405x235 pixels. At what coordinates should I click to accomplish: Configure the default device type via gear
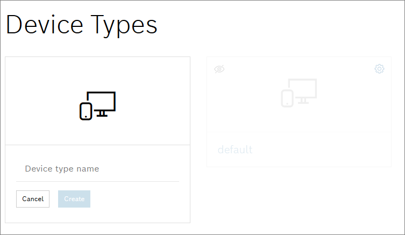(x=379, y=69)
